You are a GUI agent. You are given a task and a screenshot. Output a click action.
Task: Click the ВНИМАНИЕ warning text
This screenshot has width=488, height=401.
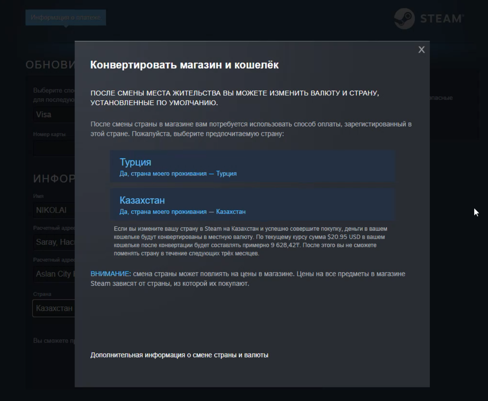click(110, 274)
